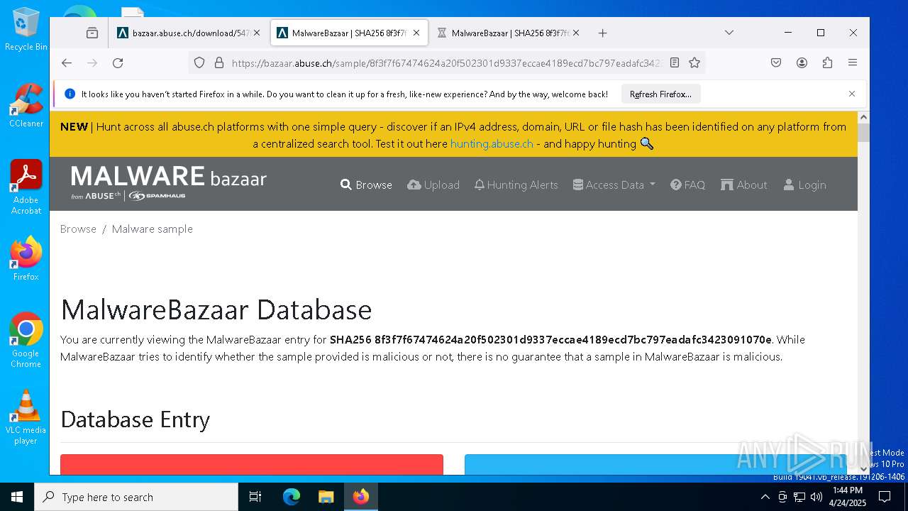908x511 pixels.
Task: Reload the current page
Action: [x=118, y=62]
